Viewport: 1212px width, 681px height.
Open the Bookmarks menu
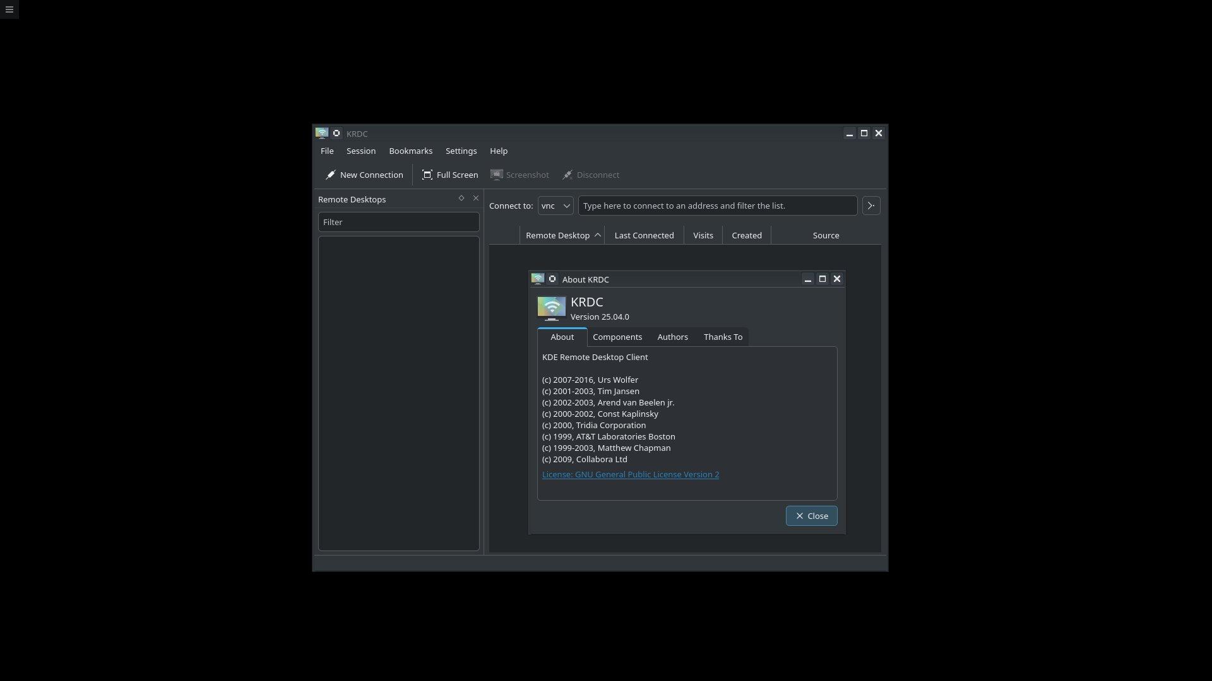411,151
